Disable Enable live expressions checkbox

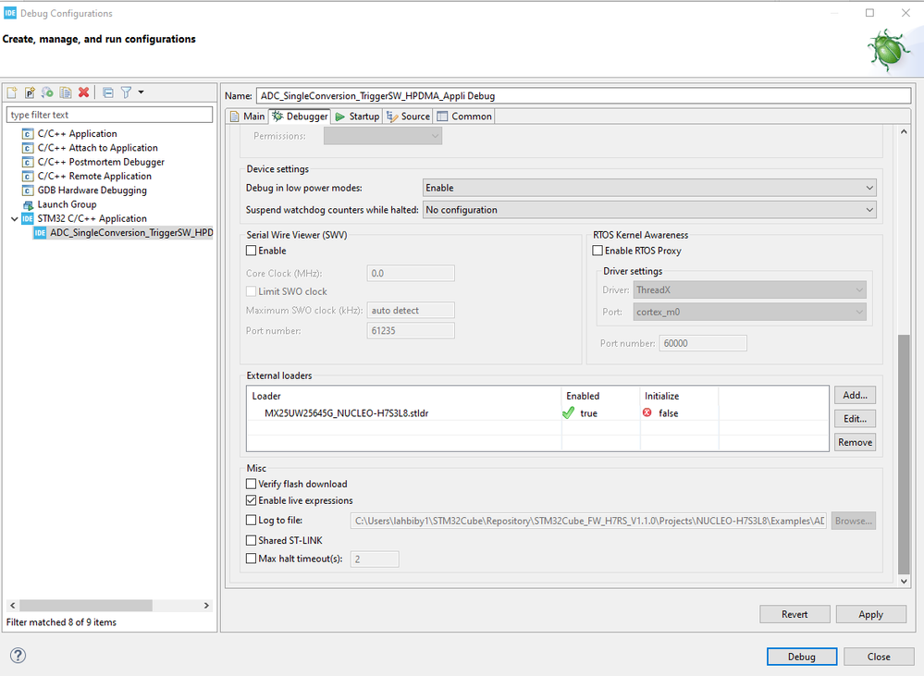(x=252, y=500)
